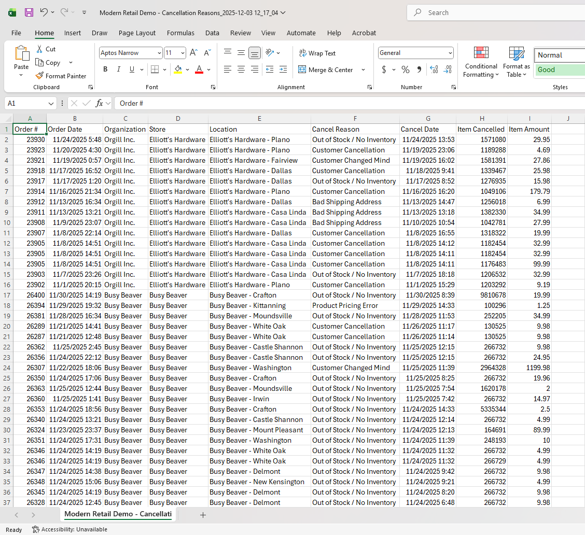
Task: Activate the Format Painter brush
Action: [39, 76]
